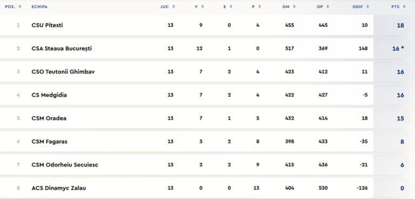Image resolution: width=415 pixels, height=199 pixels.
Task: Open CSM Fagaras team entry
Action: tap(50, 142)
